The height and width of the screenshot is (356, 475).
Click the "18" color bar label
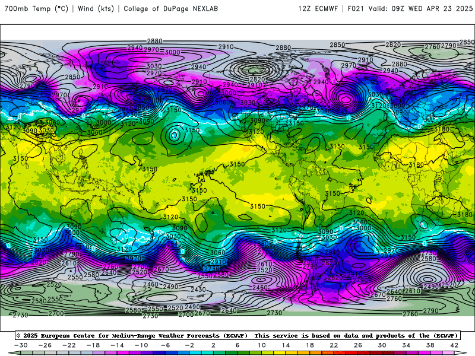tap(310, 345)
